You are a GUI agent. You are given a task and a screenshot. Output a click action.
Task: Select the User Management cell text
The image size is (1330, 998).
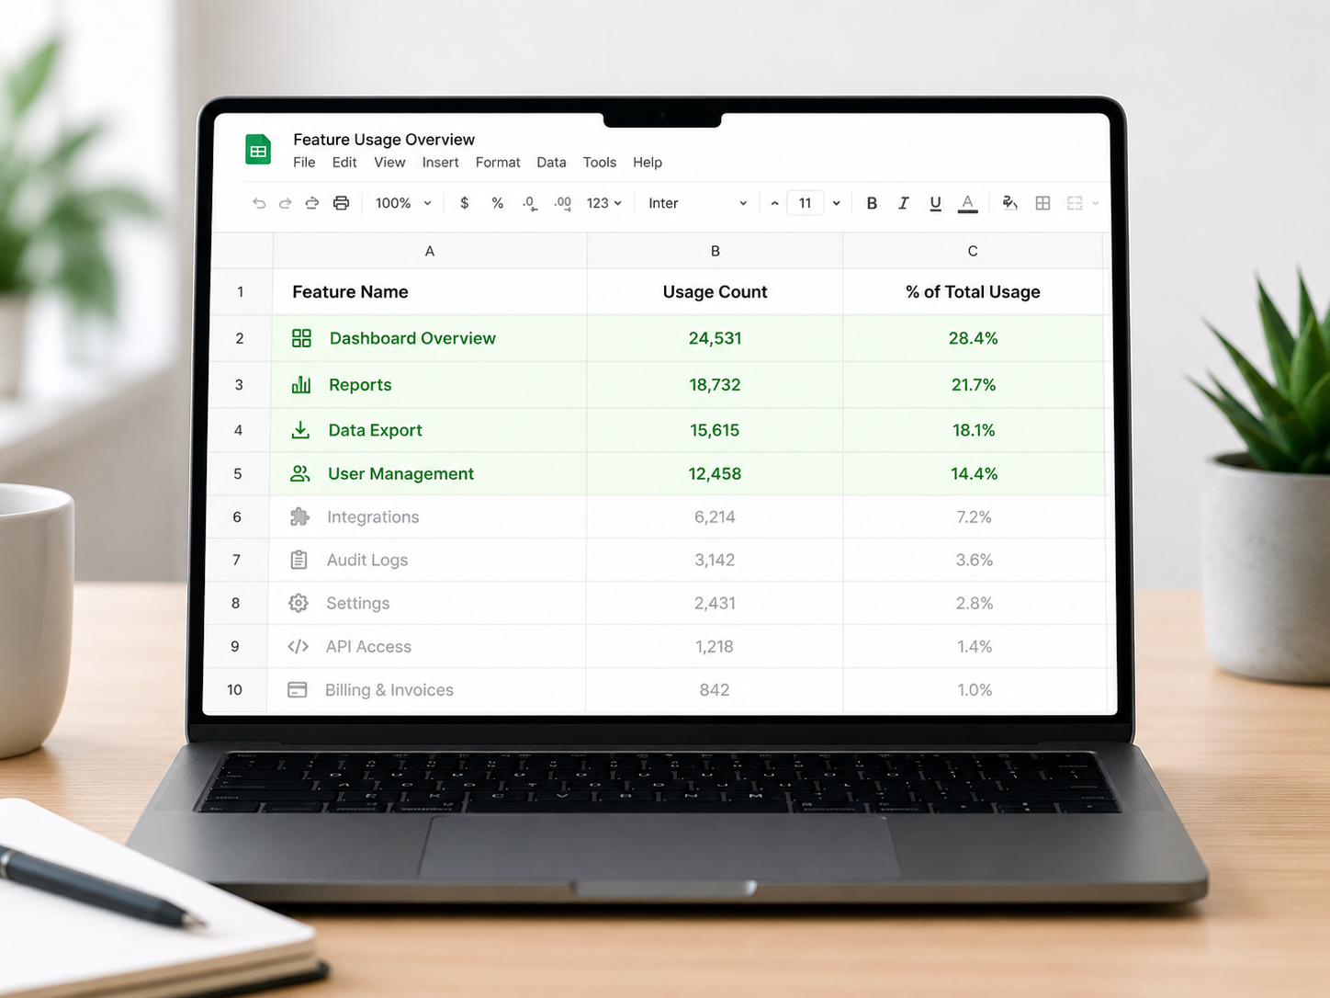[400, 474]
